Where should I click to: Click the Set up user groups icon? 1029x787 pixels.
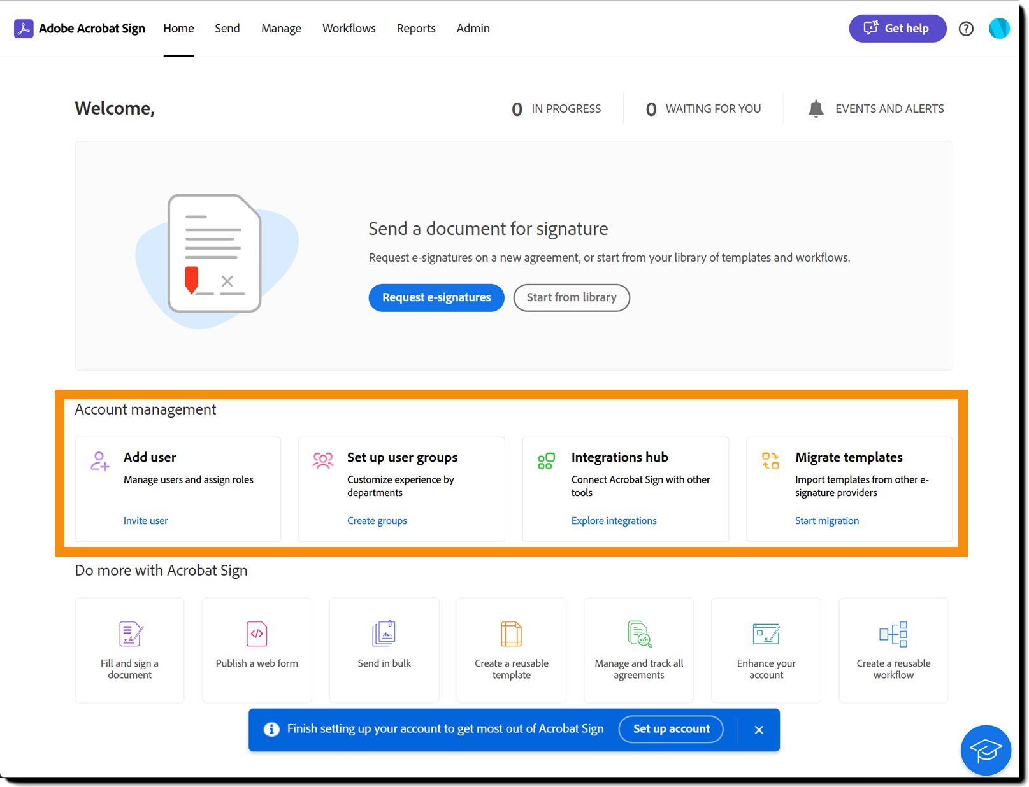click(323, 460)
